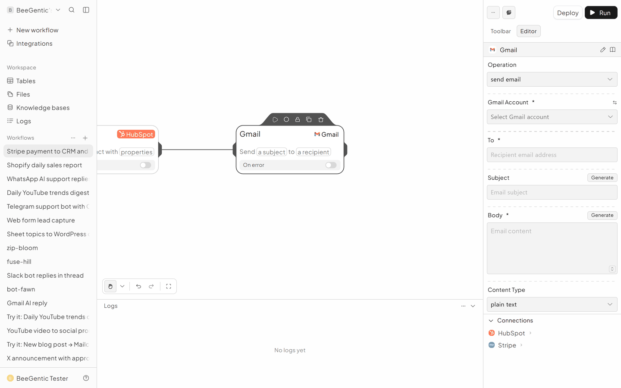This screenshot has width=621, height=388.
Task: Open the Operation send email dropdown
Action: [x=552, y=79]
